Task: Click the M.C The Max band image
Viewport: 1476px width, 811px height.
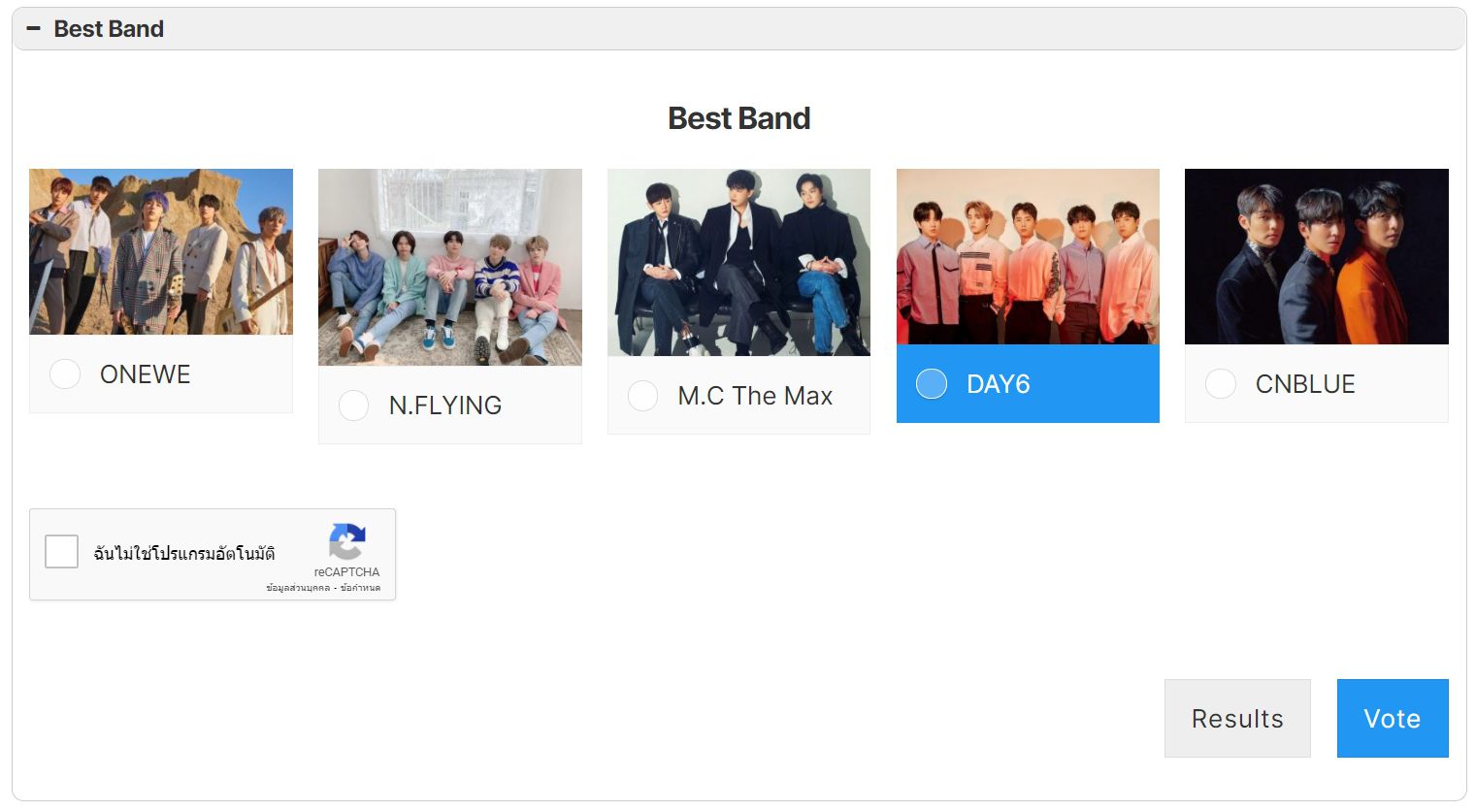Action: coord(738,263)
